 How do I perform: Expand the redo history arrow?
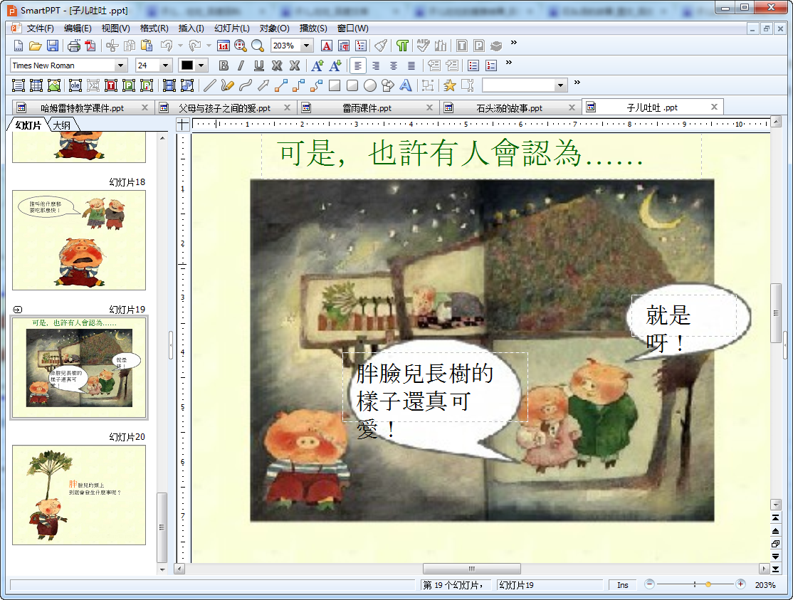click(209, 46)
